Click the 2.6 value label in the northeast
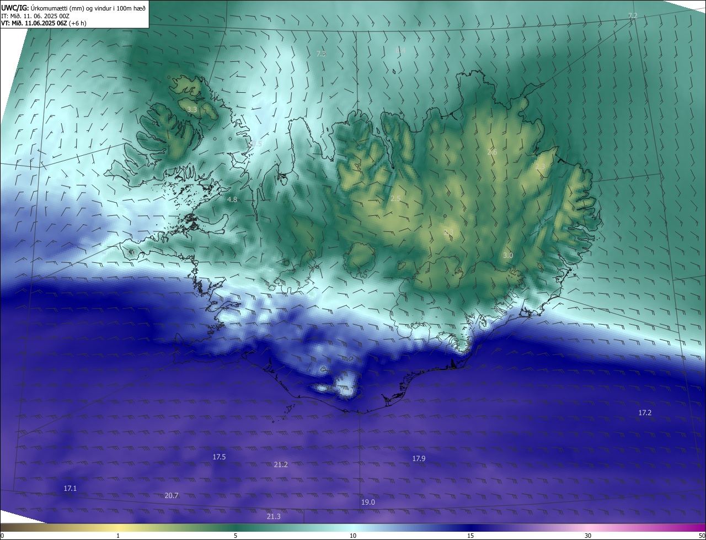The height and width of the screenshot is (540, 706). point(492,152)
